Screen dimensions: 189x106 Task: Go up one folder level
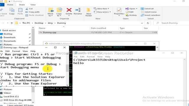click(12, 23)
